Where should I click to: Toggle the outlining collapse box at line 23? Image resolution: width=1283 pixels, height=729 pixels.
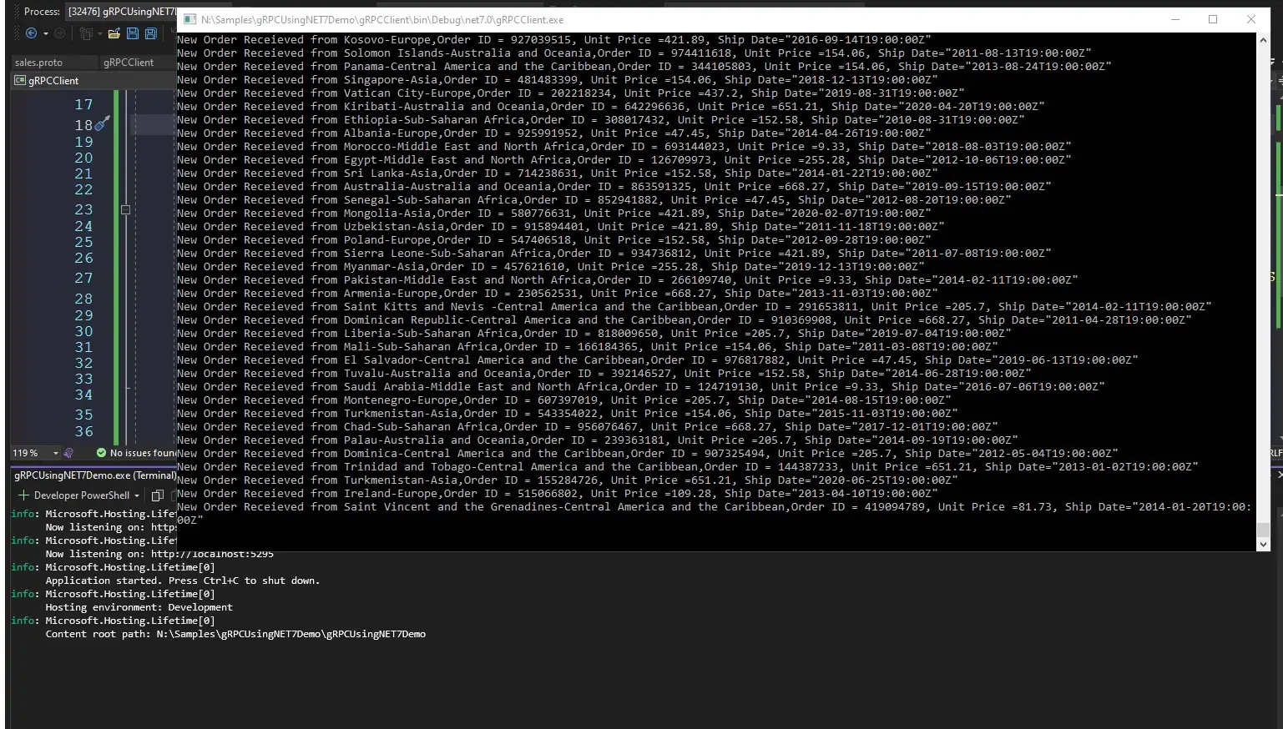tap(125, 210)
